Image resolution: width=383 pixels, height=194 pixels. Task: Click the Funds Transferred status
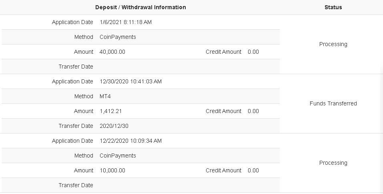pyautogui.click(x=333, y=103)
